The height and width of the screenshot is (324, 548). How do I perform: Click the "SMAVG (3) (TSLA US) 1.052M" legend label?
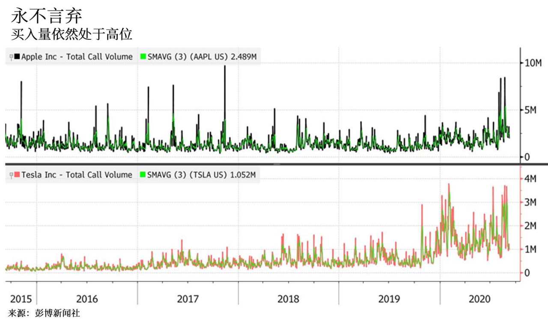click(201, 175)
